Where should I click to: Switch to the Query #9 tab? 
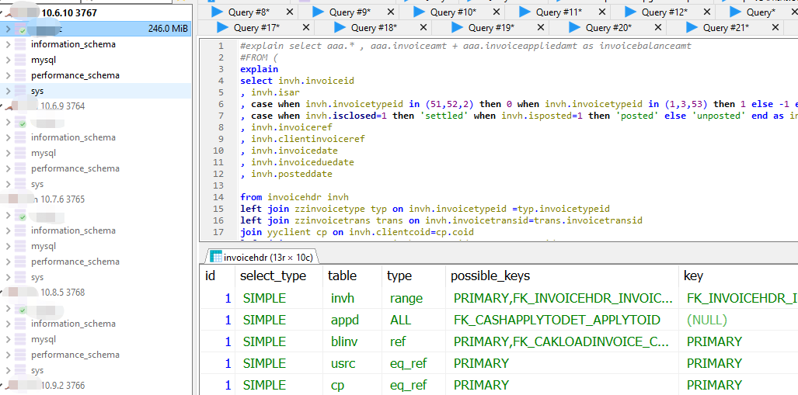[x=350, y=12]
